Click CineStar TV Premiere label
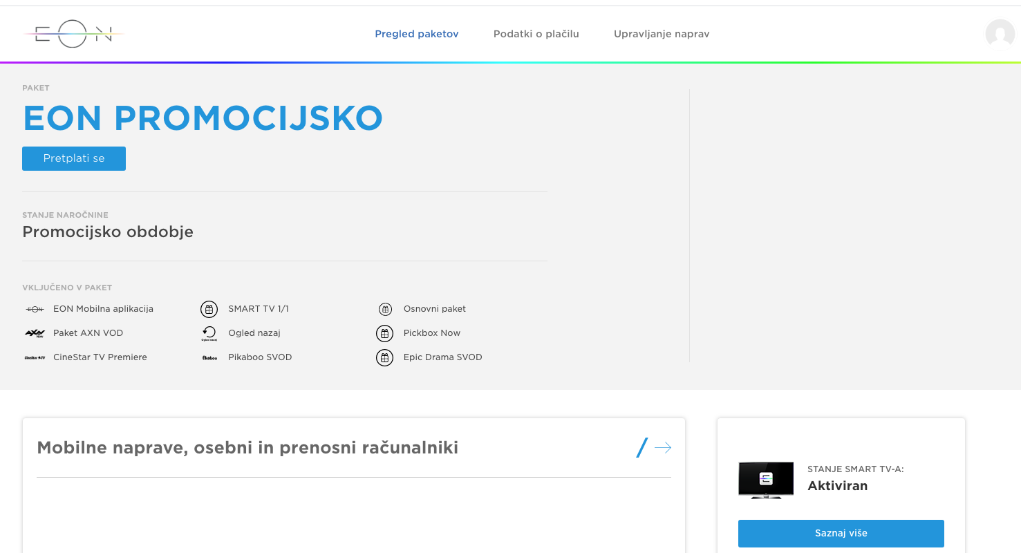1021x553 pixels. point(100,357)
